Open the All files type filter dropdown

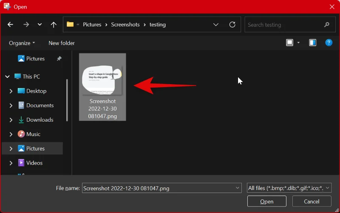(x=289, y=188)
